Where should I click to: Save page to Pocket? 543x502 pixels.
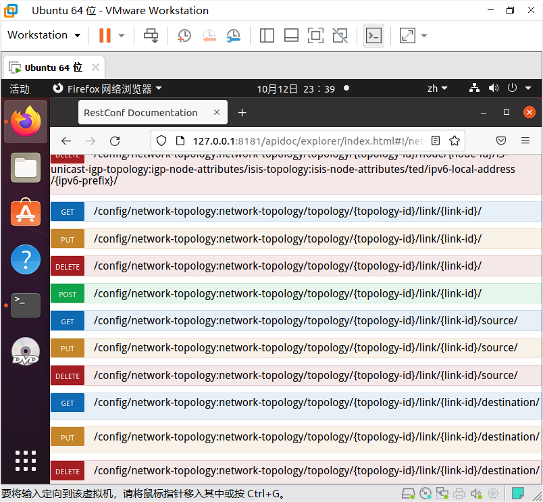point(501,141)
